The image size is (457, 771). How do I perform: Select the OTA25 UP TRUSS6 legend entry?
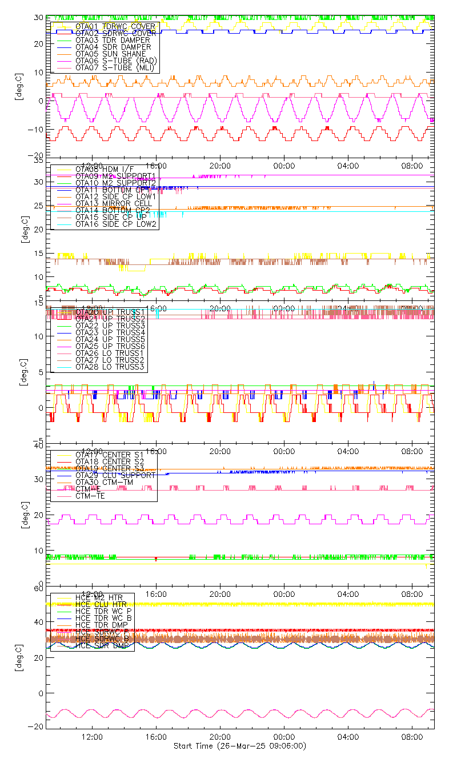(110, 346)
